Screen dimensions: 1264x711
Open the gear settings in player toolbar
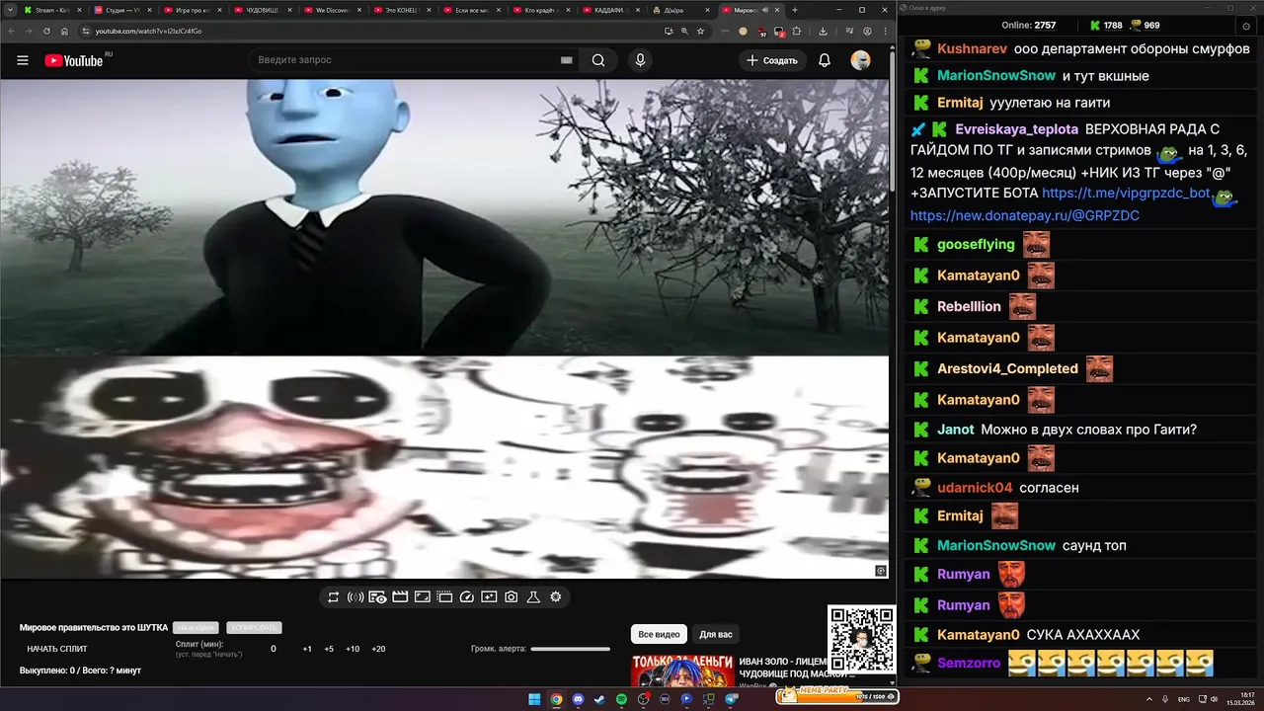click(556, 597)
